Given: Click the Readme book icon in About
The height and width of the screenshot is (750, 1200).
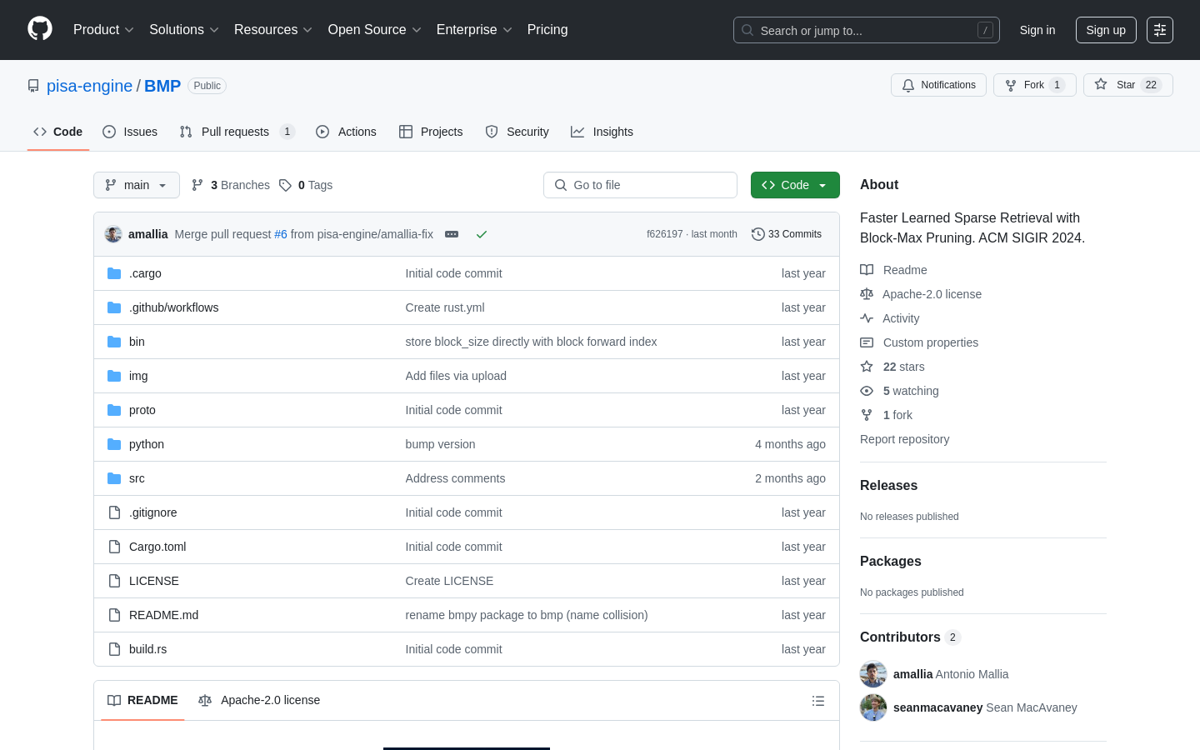Looking at the screenshot, I should point(867,270).
